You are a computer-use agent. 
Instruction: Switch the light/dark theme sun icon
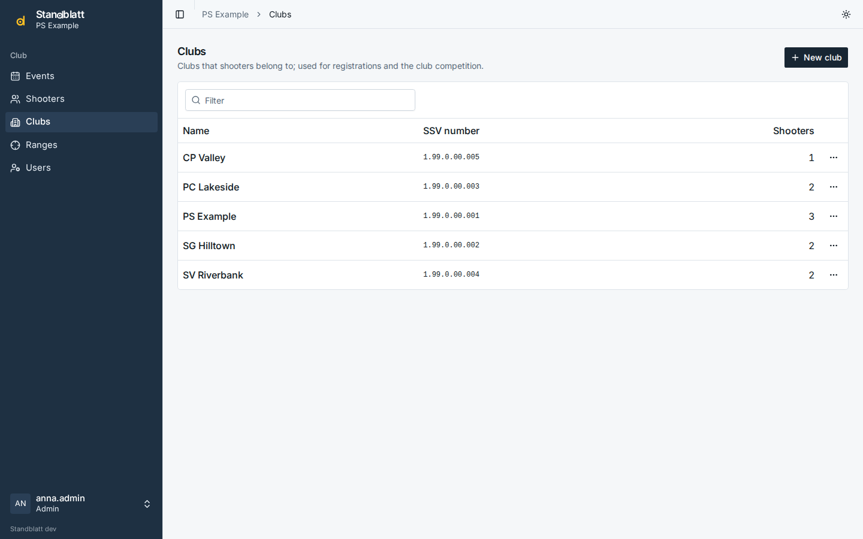click(846, 14)
